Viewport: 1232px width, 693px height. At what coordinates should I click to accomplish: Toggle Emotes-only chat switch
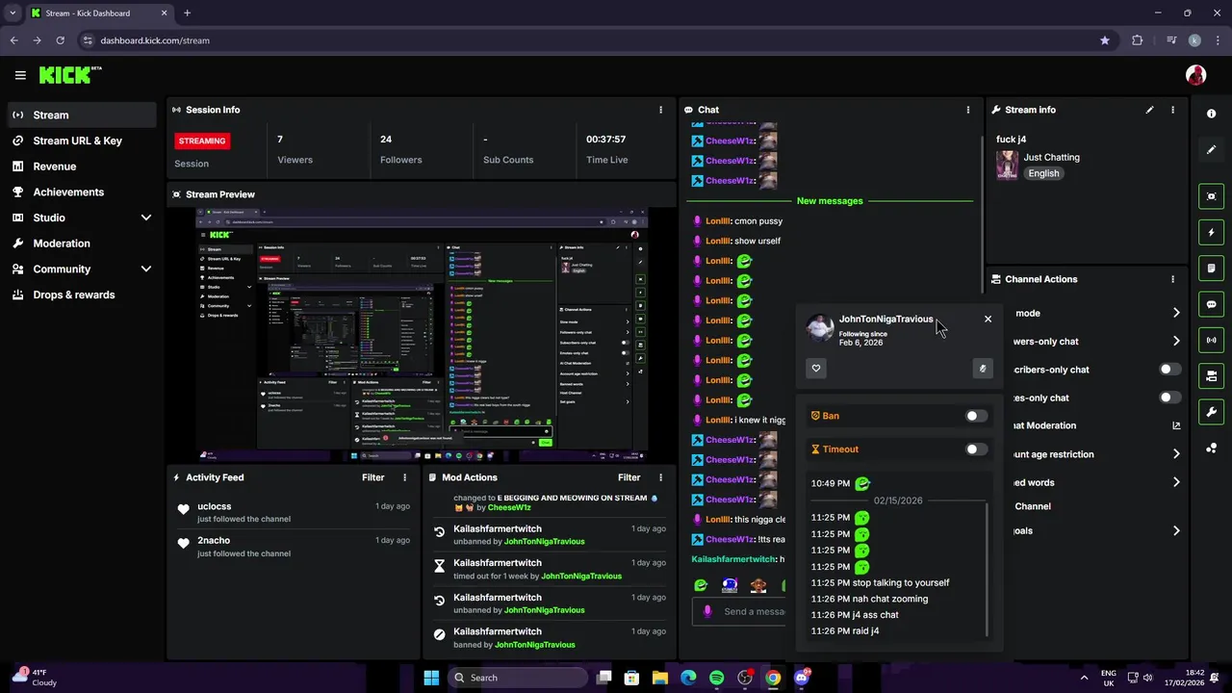pos(1169,398)
